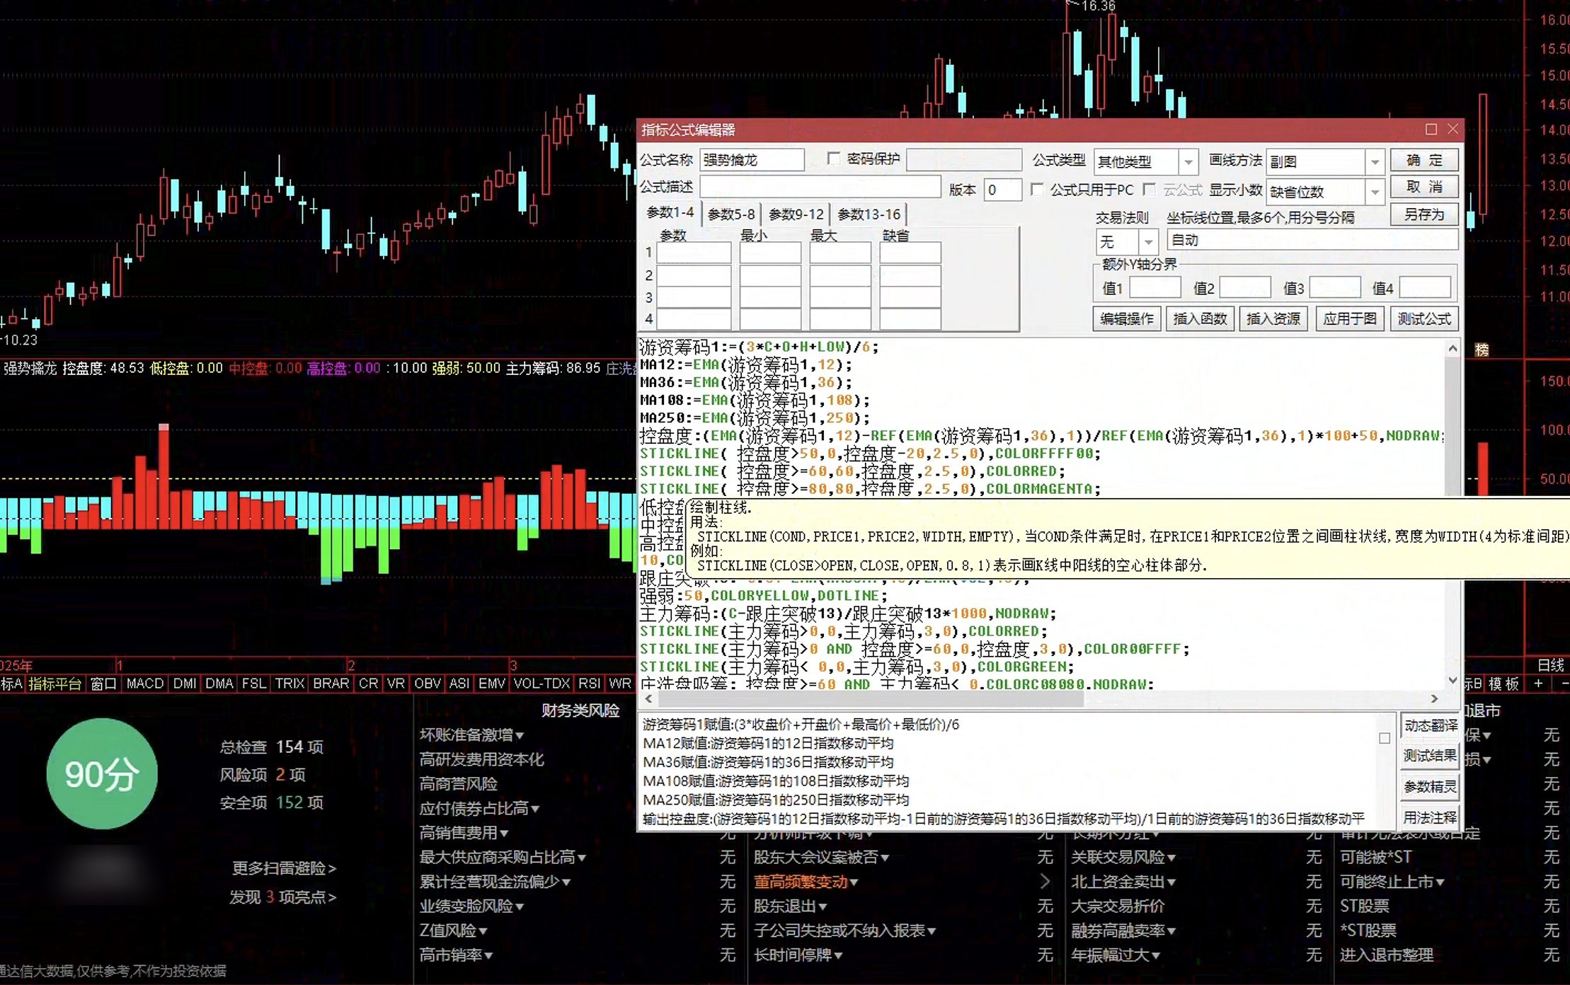Click the 插入函数 button
The height and width of the screenshot is (985, 1570).
1200,318
